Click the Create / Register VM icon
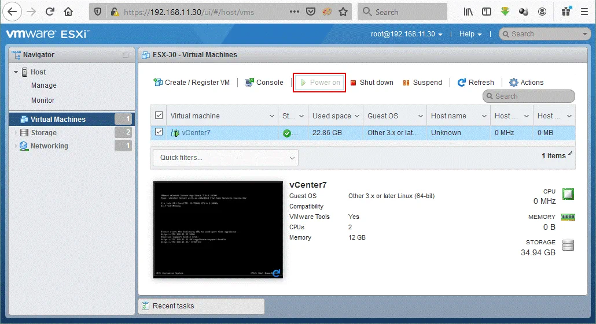 click(x=158, y=83)
